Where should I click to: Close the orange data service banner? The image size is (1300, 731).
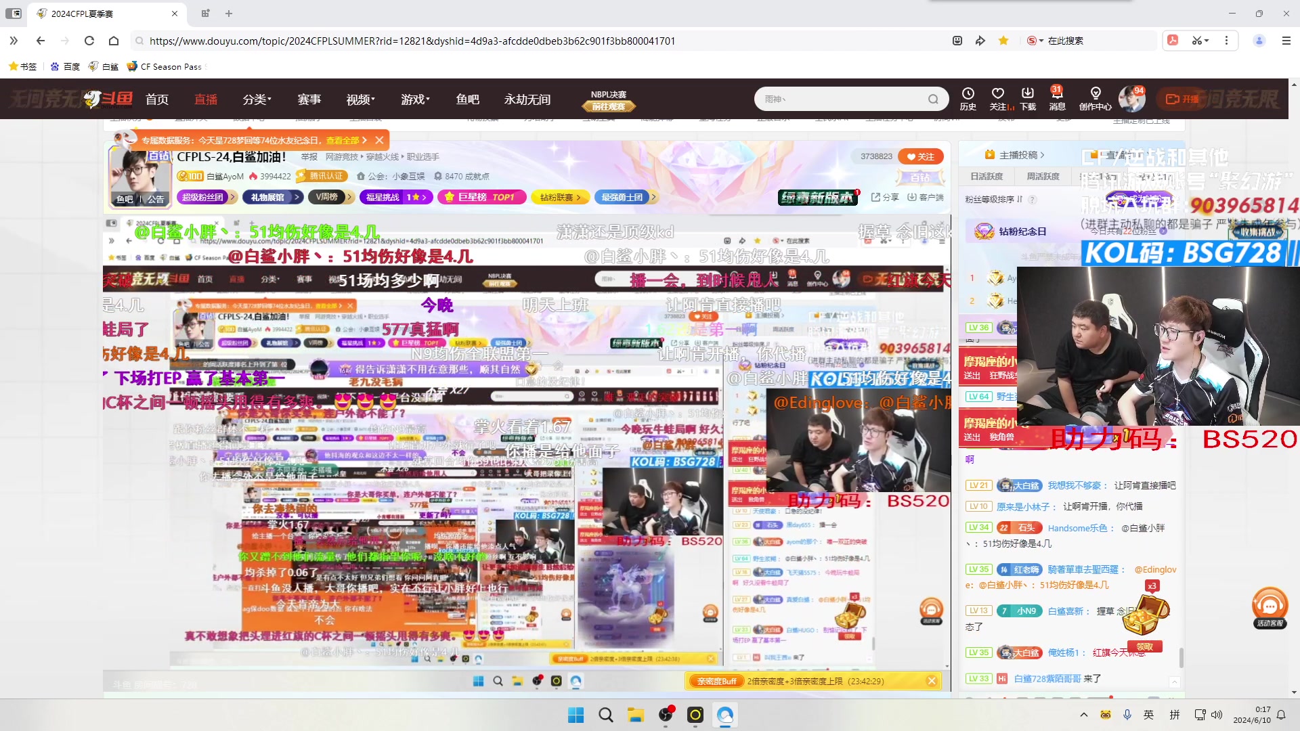coord(379,140)
